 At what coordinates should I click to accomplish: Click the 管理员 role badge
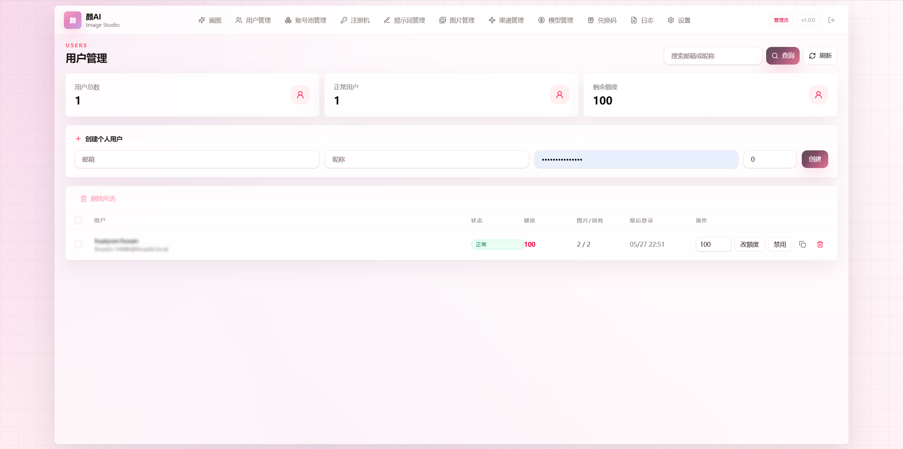pos(781,20)
